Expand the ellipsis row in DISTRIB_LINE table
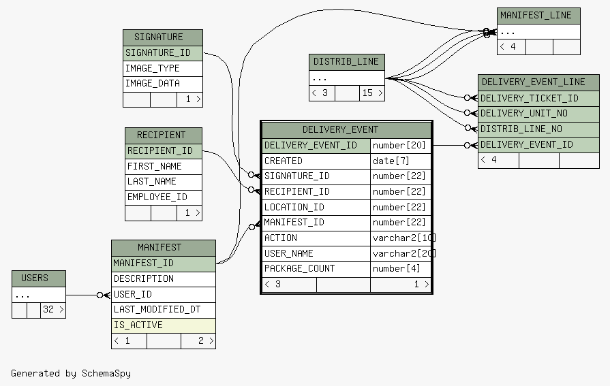 coord(346,78)
